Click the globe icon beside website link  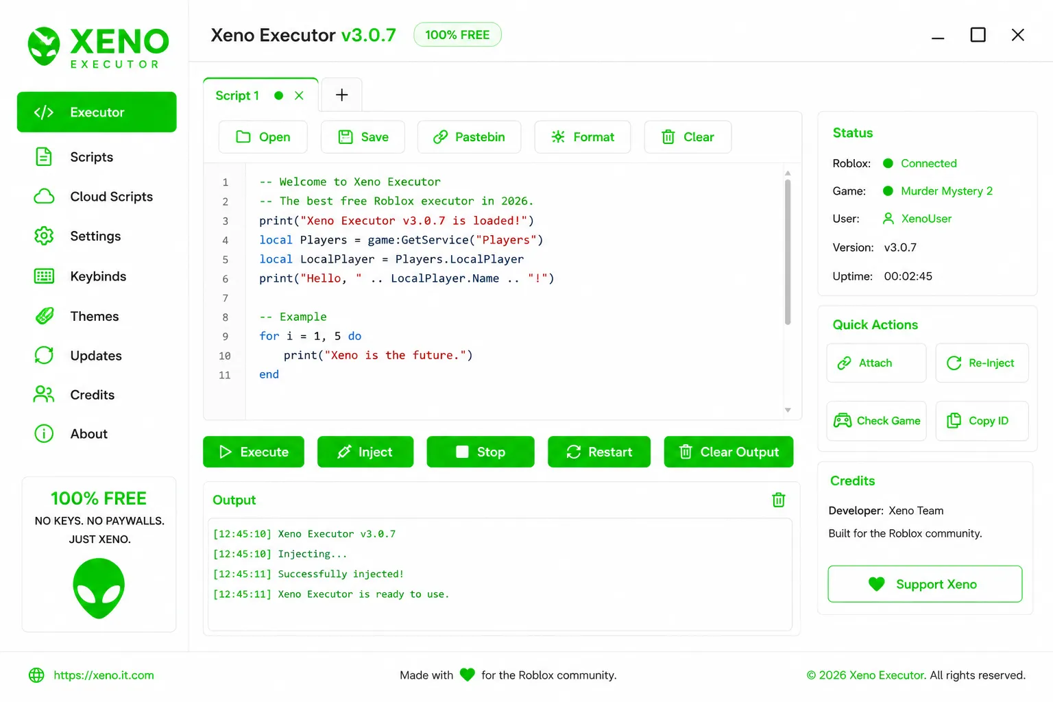click(x=36, y=675)
